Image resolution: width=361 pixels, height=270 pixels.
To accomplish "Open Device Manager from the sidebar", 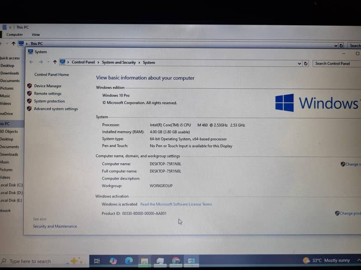I will [x=48, y=86].
